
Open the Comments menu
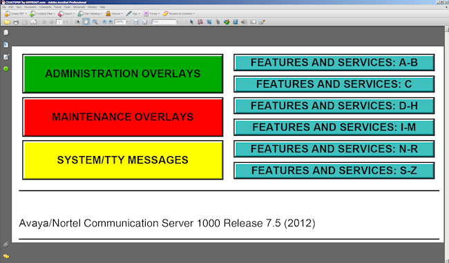pyautogui.click(x=45, y=7)
